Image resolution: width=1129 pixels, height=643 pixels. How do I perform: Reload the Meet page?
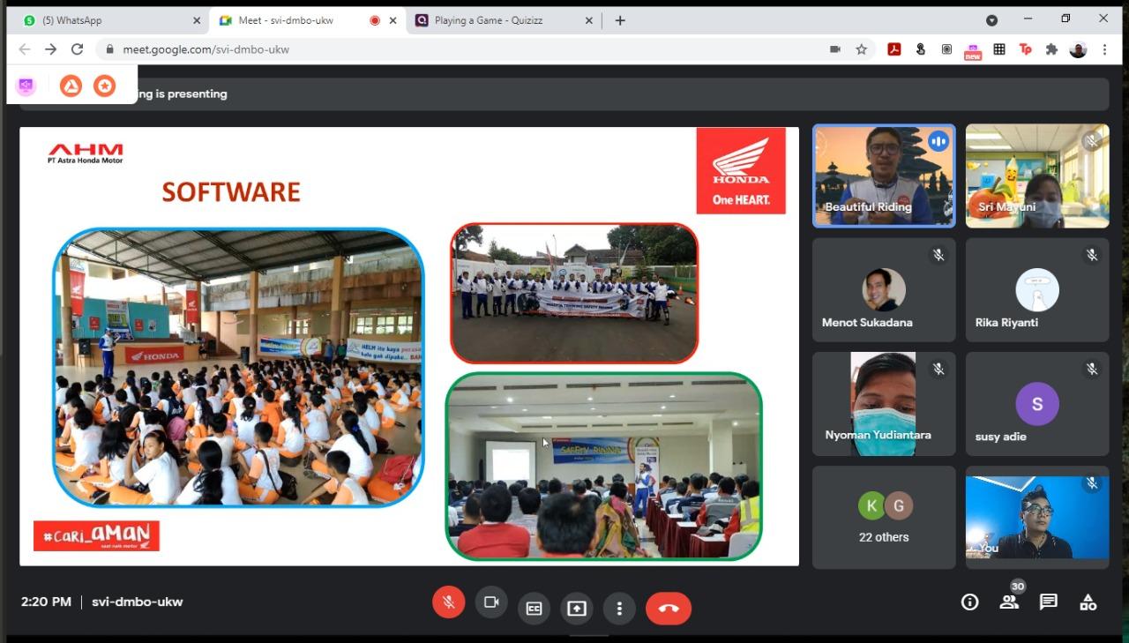tap(77, 49)
